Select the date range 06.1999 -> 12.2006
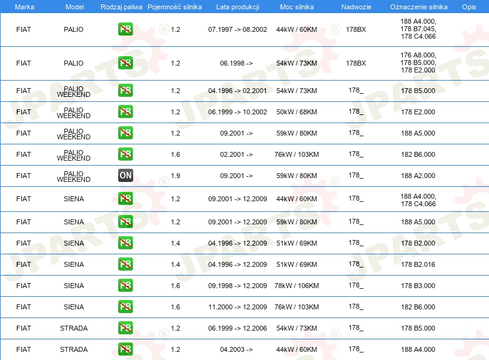 click(x=238, y=328)
